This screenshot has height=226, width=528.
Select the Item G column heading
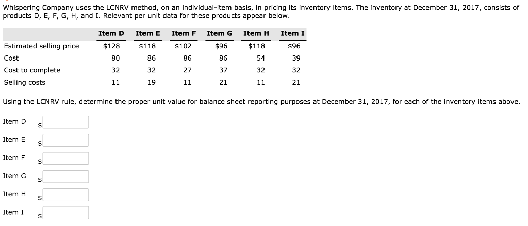tap(220, 33)
